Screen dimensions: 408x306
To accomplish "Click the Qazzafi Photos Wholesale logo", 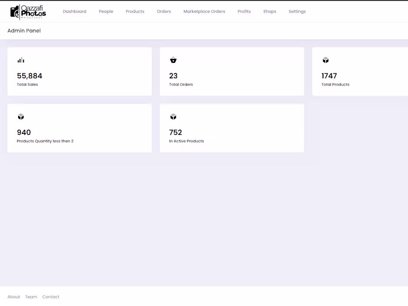I will tap(28, 11).
